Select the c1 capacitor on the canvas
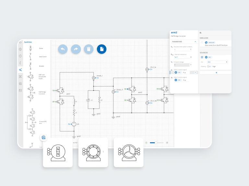This screenshot has height=186, width=249. point(88,100)
